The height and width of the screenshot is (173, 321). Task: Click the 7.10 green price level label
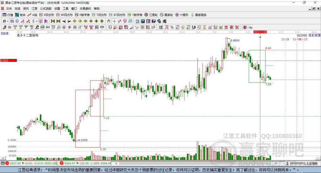click(107, 118)
